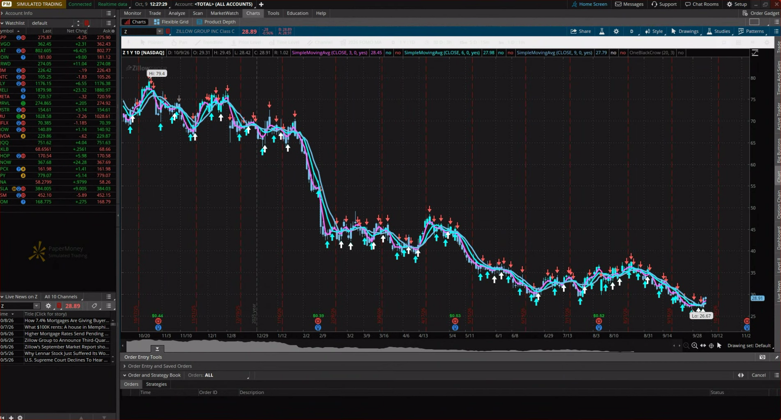Select the Product Depth subtab
The height and width of the screenshot is (420, 781).
(x=216, y=22)
